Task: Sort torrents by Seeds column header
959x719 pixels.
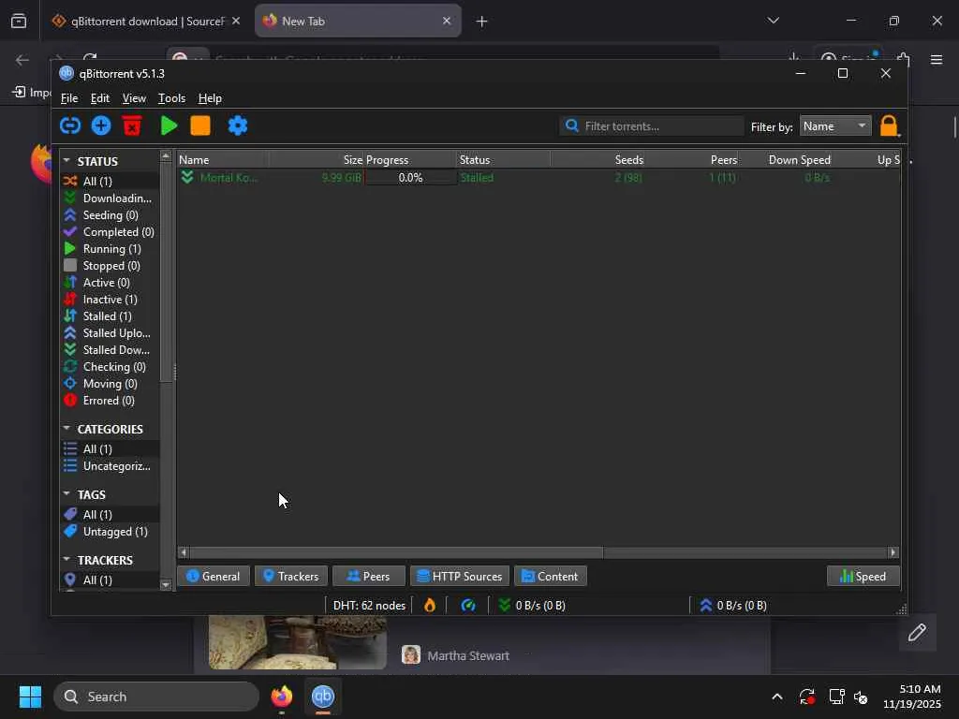Action: coord(598,159)
